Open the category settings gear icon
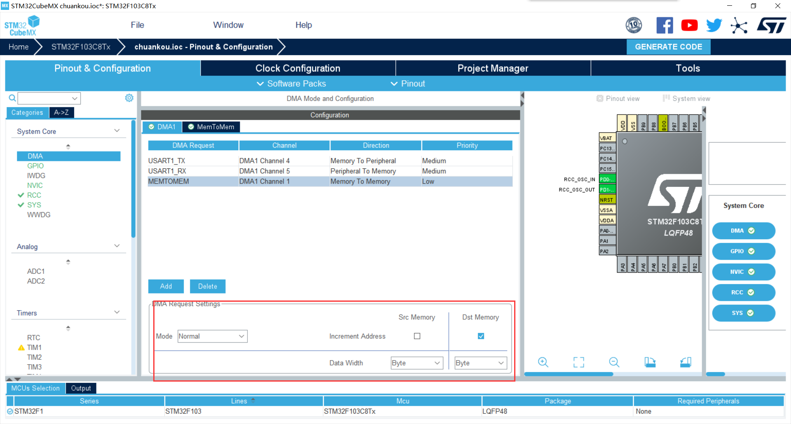 click(129, 98)
